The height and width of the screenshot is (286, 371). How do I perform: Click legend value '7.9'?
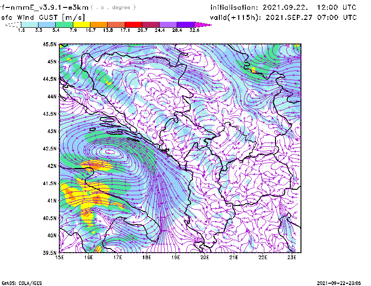pyautogui.click(x=73, y=30)
